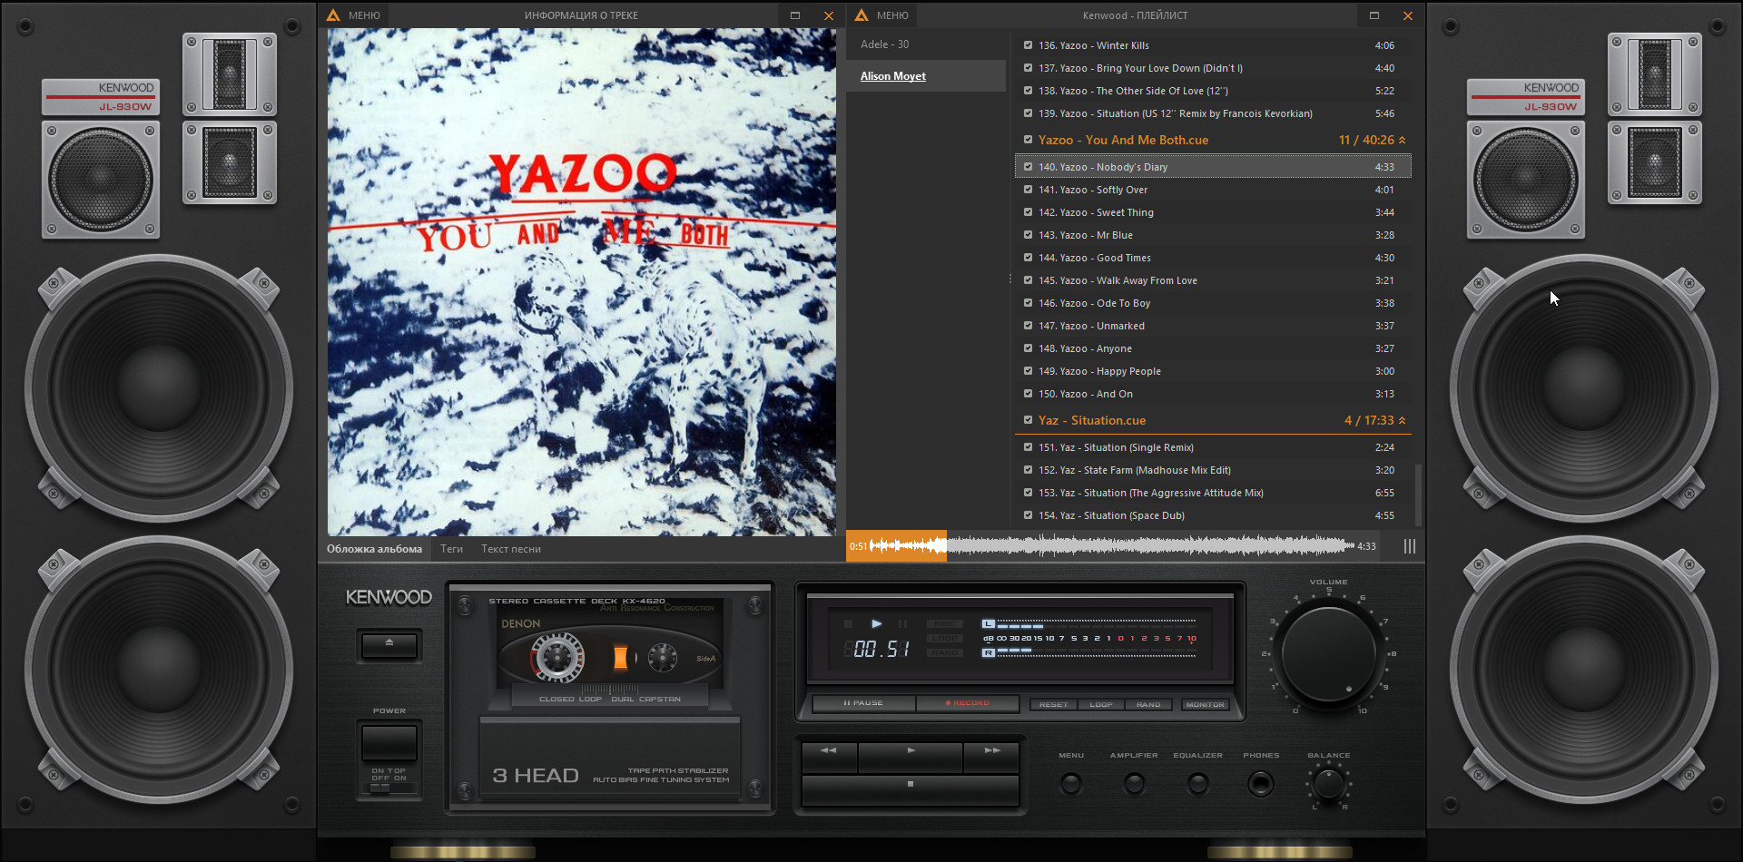1743x862 pixels.
Task: Select track 153. Situation (The Aggressive Attitude Mix)
Action: click(1213, 493)
